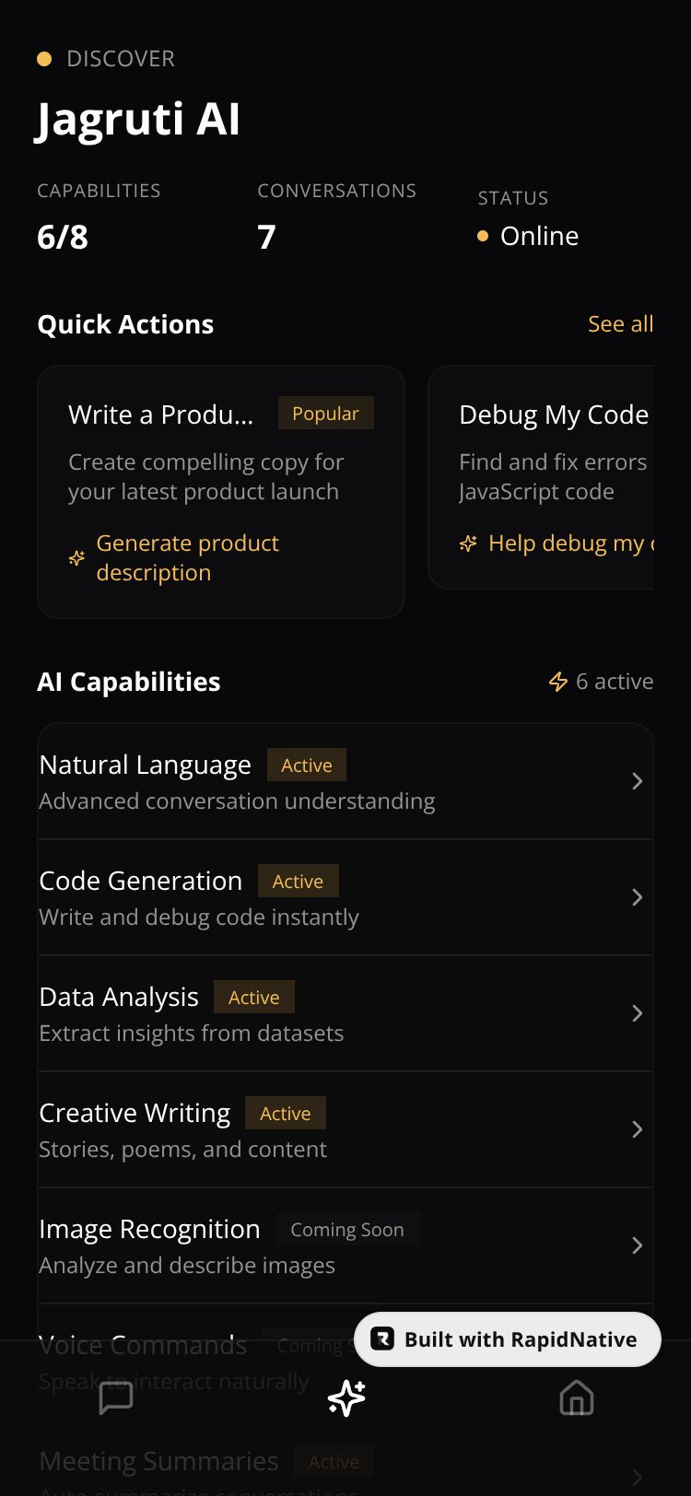Open the Image Recognition chevron
The width and height of the screenshot is (691, 1496).
pos(637,1245)
